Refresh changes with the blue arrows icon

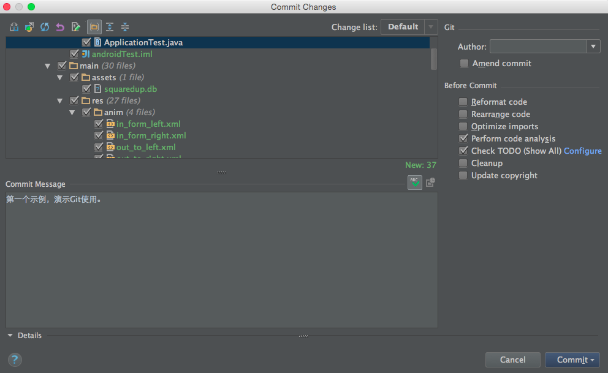45,27
